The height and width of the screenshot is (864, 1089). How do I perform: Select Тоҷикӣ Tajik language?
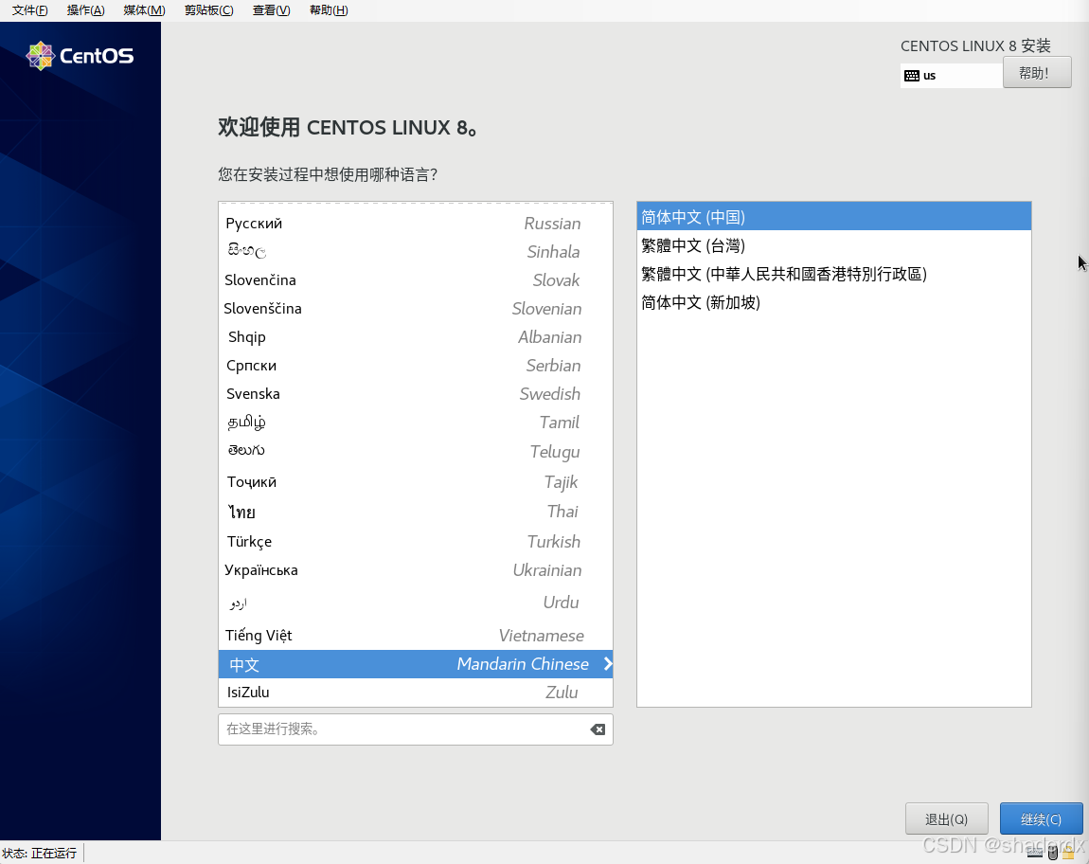[416, 481]
